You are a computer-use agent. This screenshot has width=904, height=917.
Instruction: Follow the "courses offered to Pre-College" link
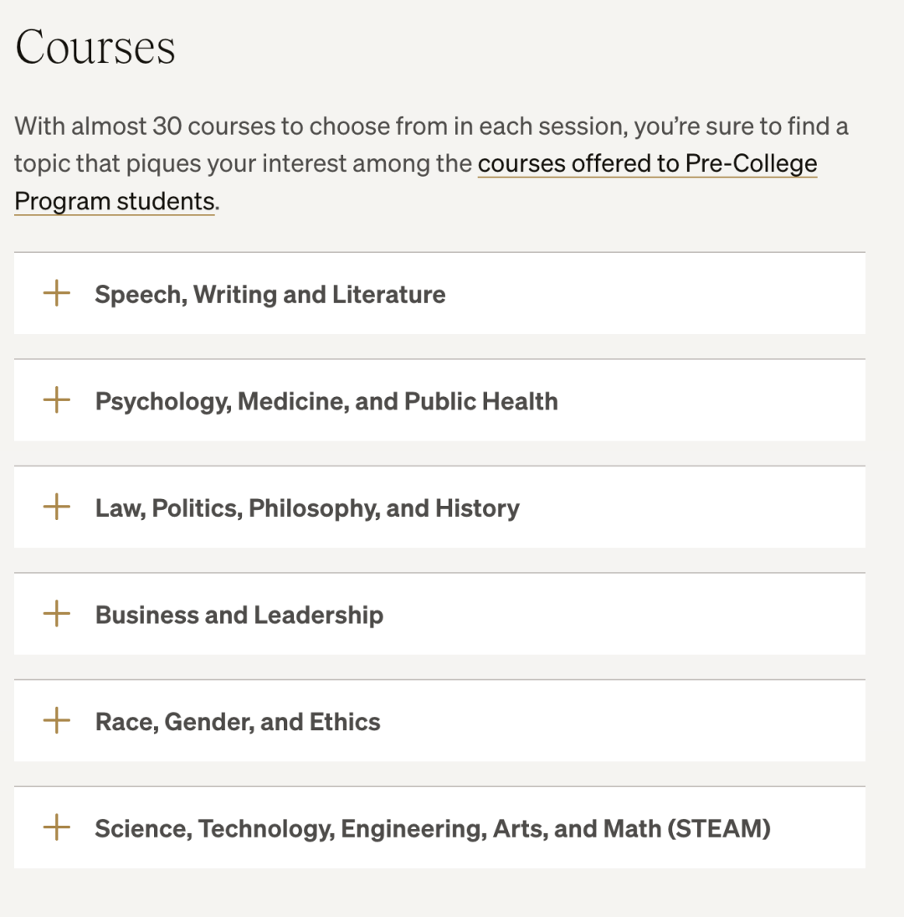coord(647,163)
